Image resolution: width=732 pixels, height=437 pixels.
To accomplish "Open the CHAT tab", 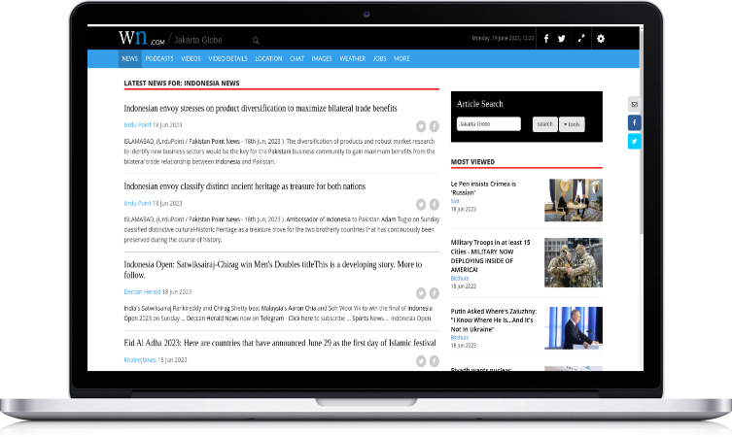I will [x=296, y=59].
